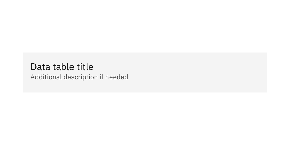
Task: Click white margin right of the gray header
Action: coord(278,72)
